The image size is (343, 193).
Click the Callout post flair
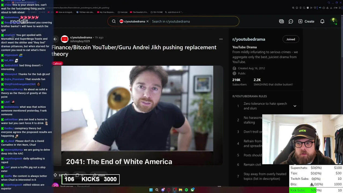(57, 64)
